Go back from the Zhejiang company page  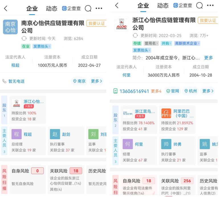[117, 5]
